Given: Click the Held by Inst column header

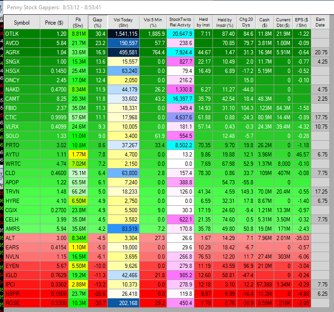Looking at the screenshot, I should [204, 22].
